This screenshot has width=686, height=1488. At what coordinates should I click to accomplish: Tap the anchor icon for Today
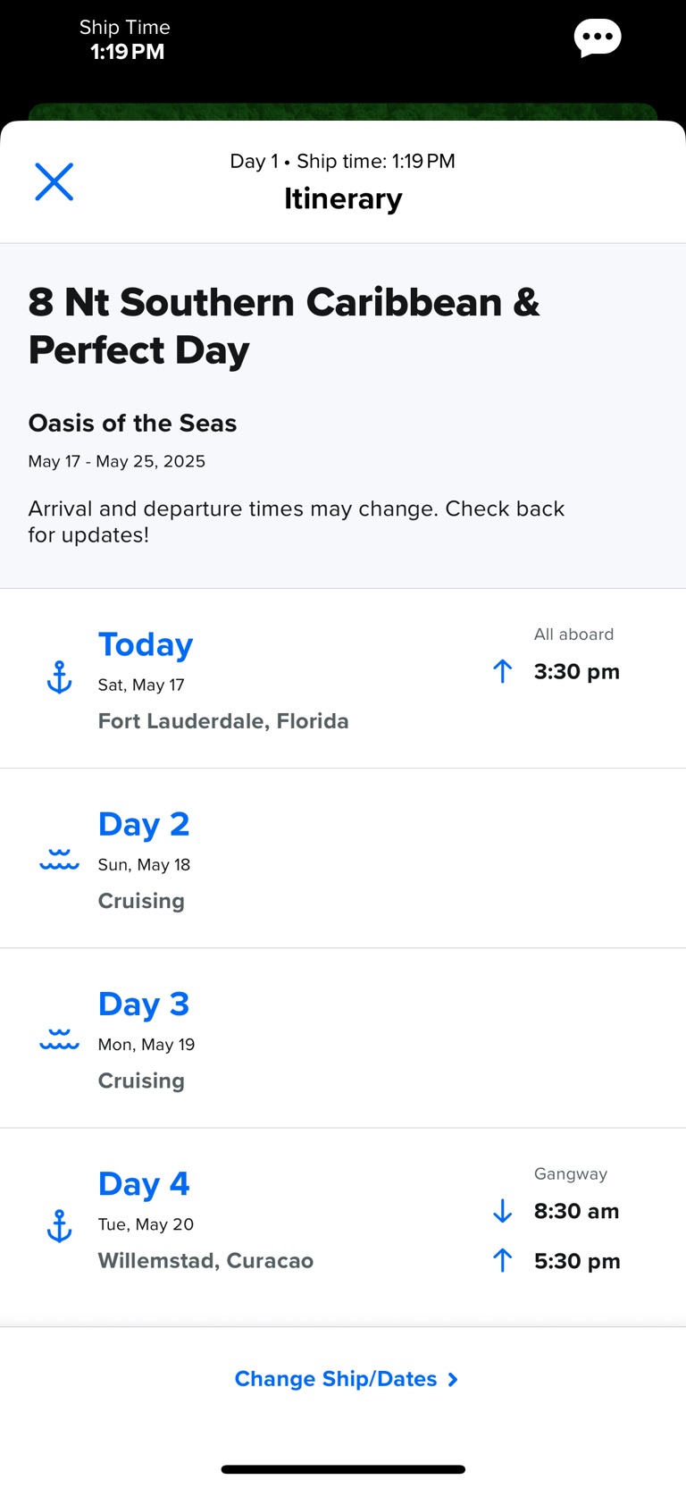point(59,677)
